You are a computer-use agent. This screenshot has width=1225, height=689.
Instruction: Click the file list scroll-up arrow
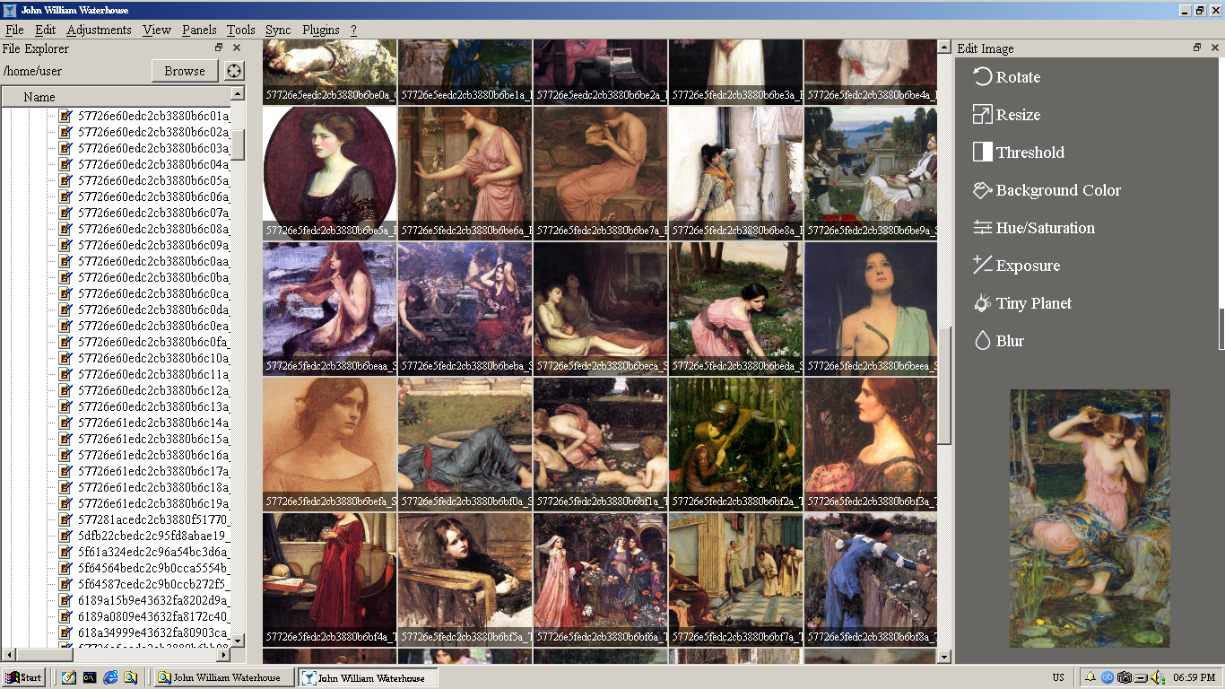pos(238,93)
